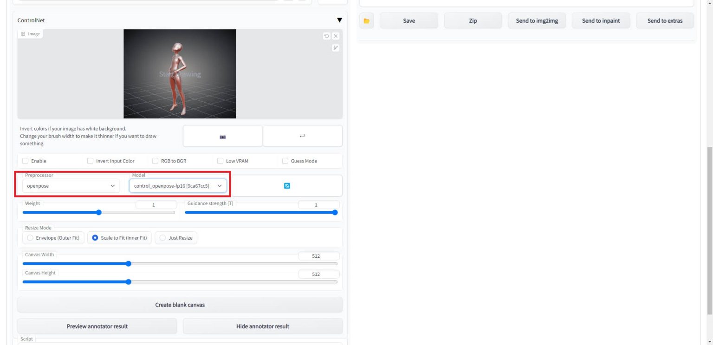The width and height of the screenshot is (713, 345).
Task: Collapse the ControlNet panel
Action: click(339, 20)
